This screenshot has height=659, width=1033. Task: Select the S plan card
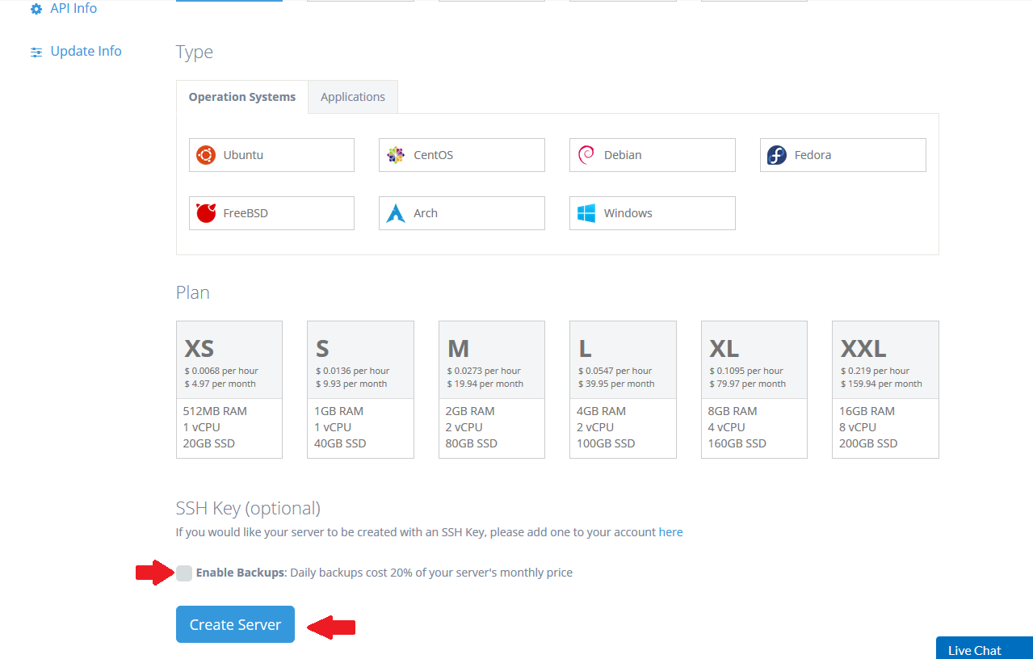(x=360, y=389)
